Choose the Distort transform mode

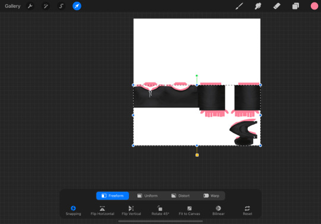pos(180,195)
